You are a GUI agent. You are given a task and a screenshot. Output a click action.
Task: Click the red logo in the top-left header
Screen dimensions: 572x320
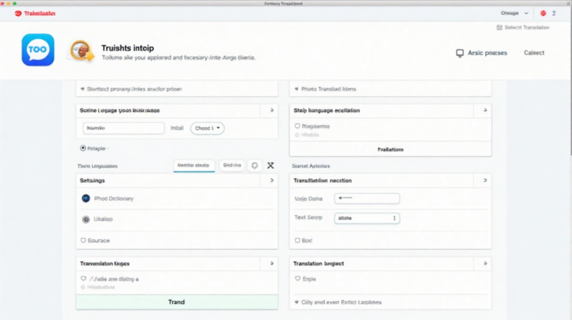(x=18, y=14)
